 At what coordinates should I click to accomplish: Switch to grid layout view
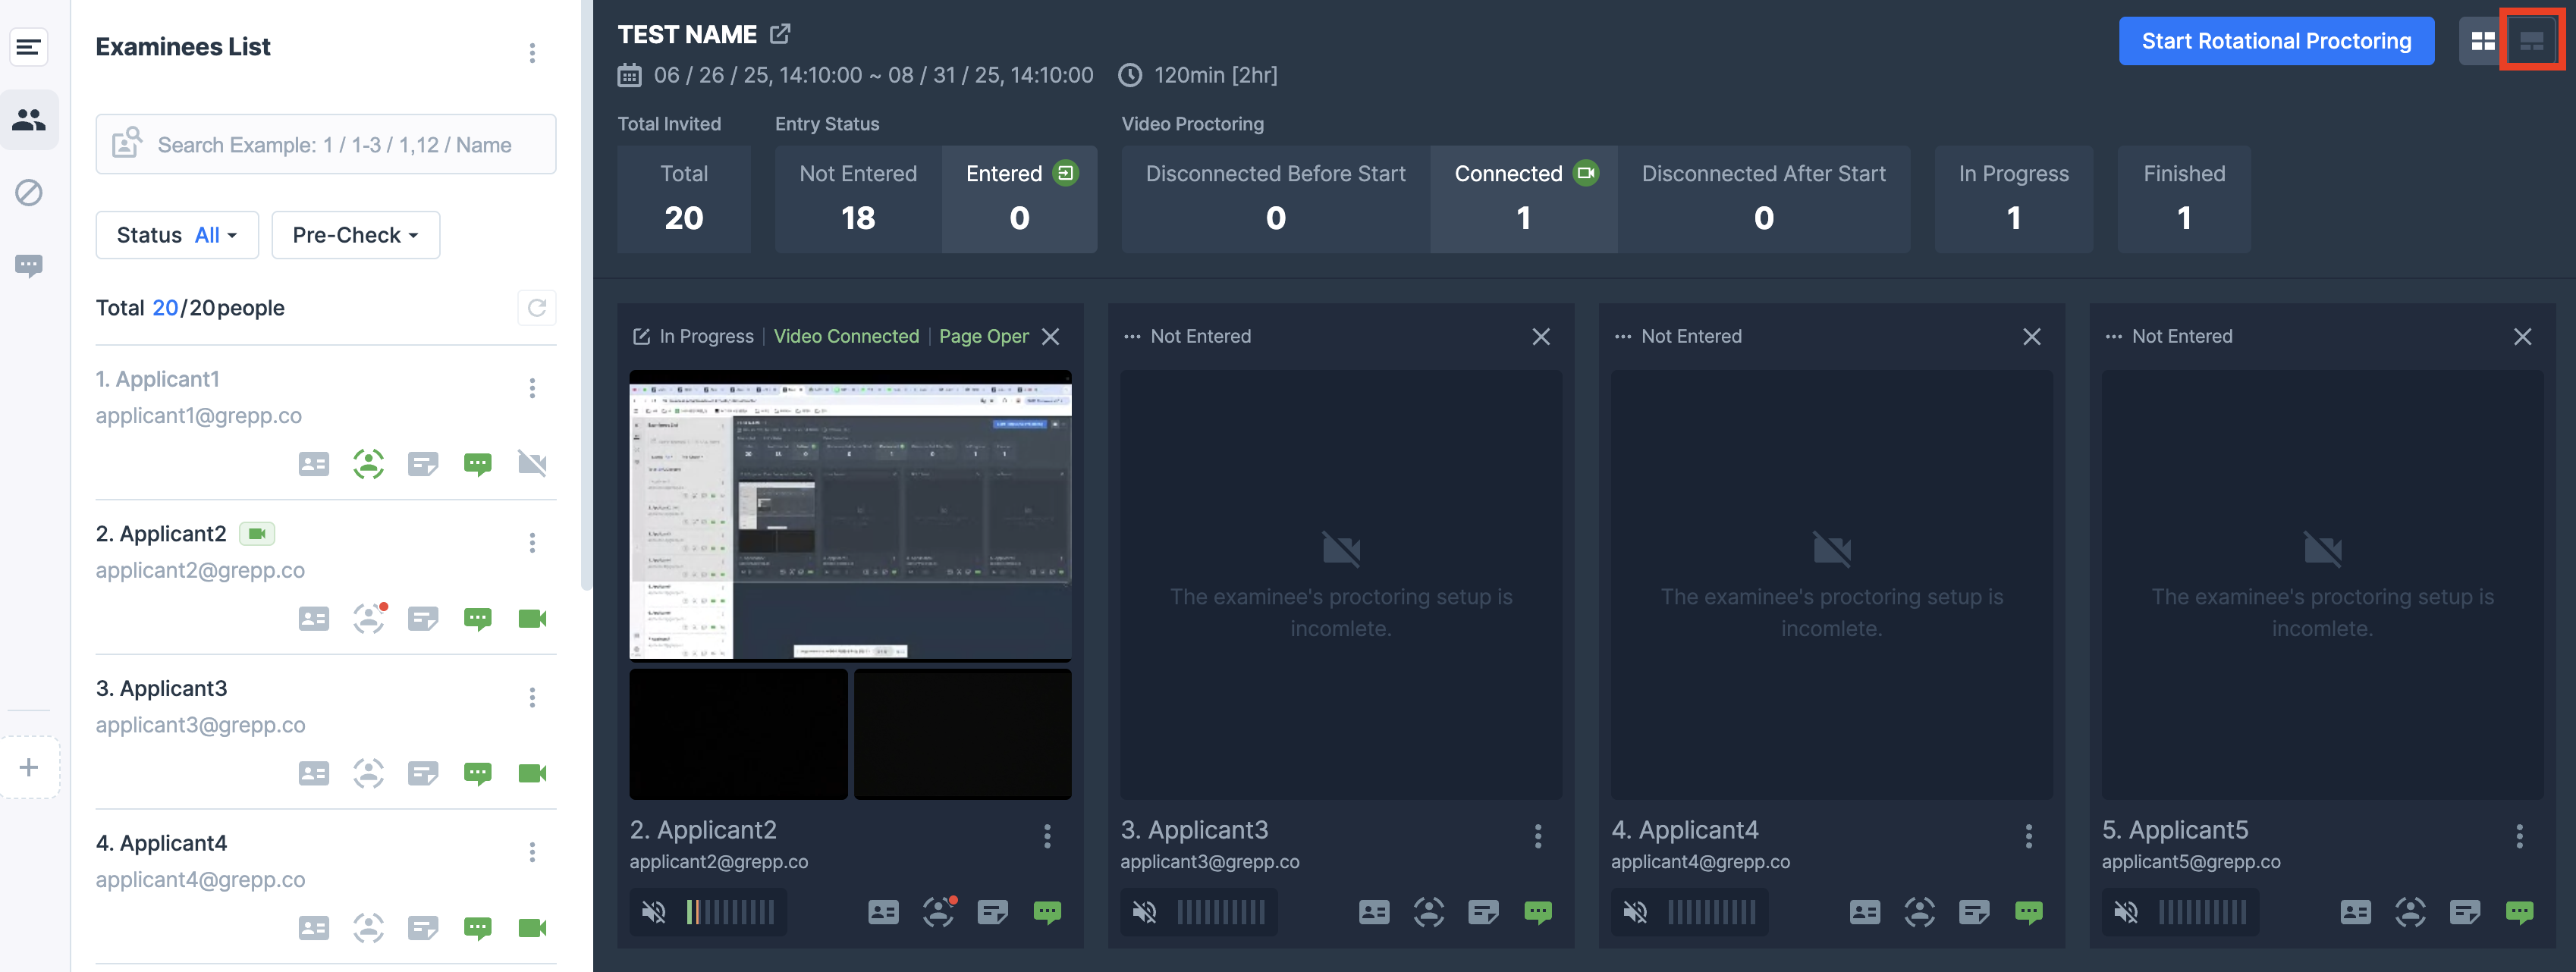pyautogui.click(x=2482, y=41)
